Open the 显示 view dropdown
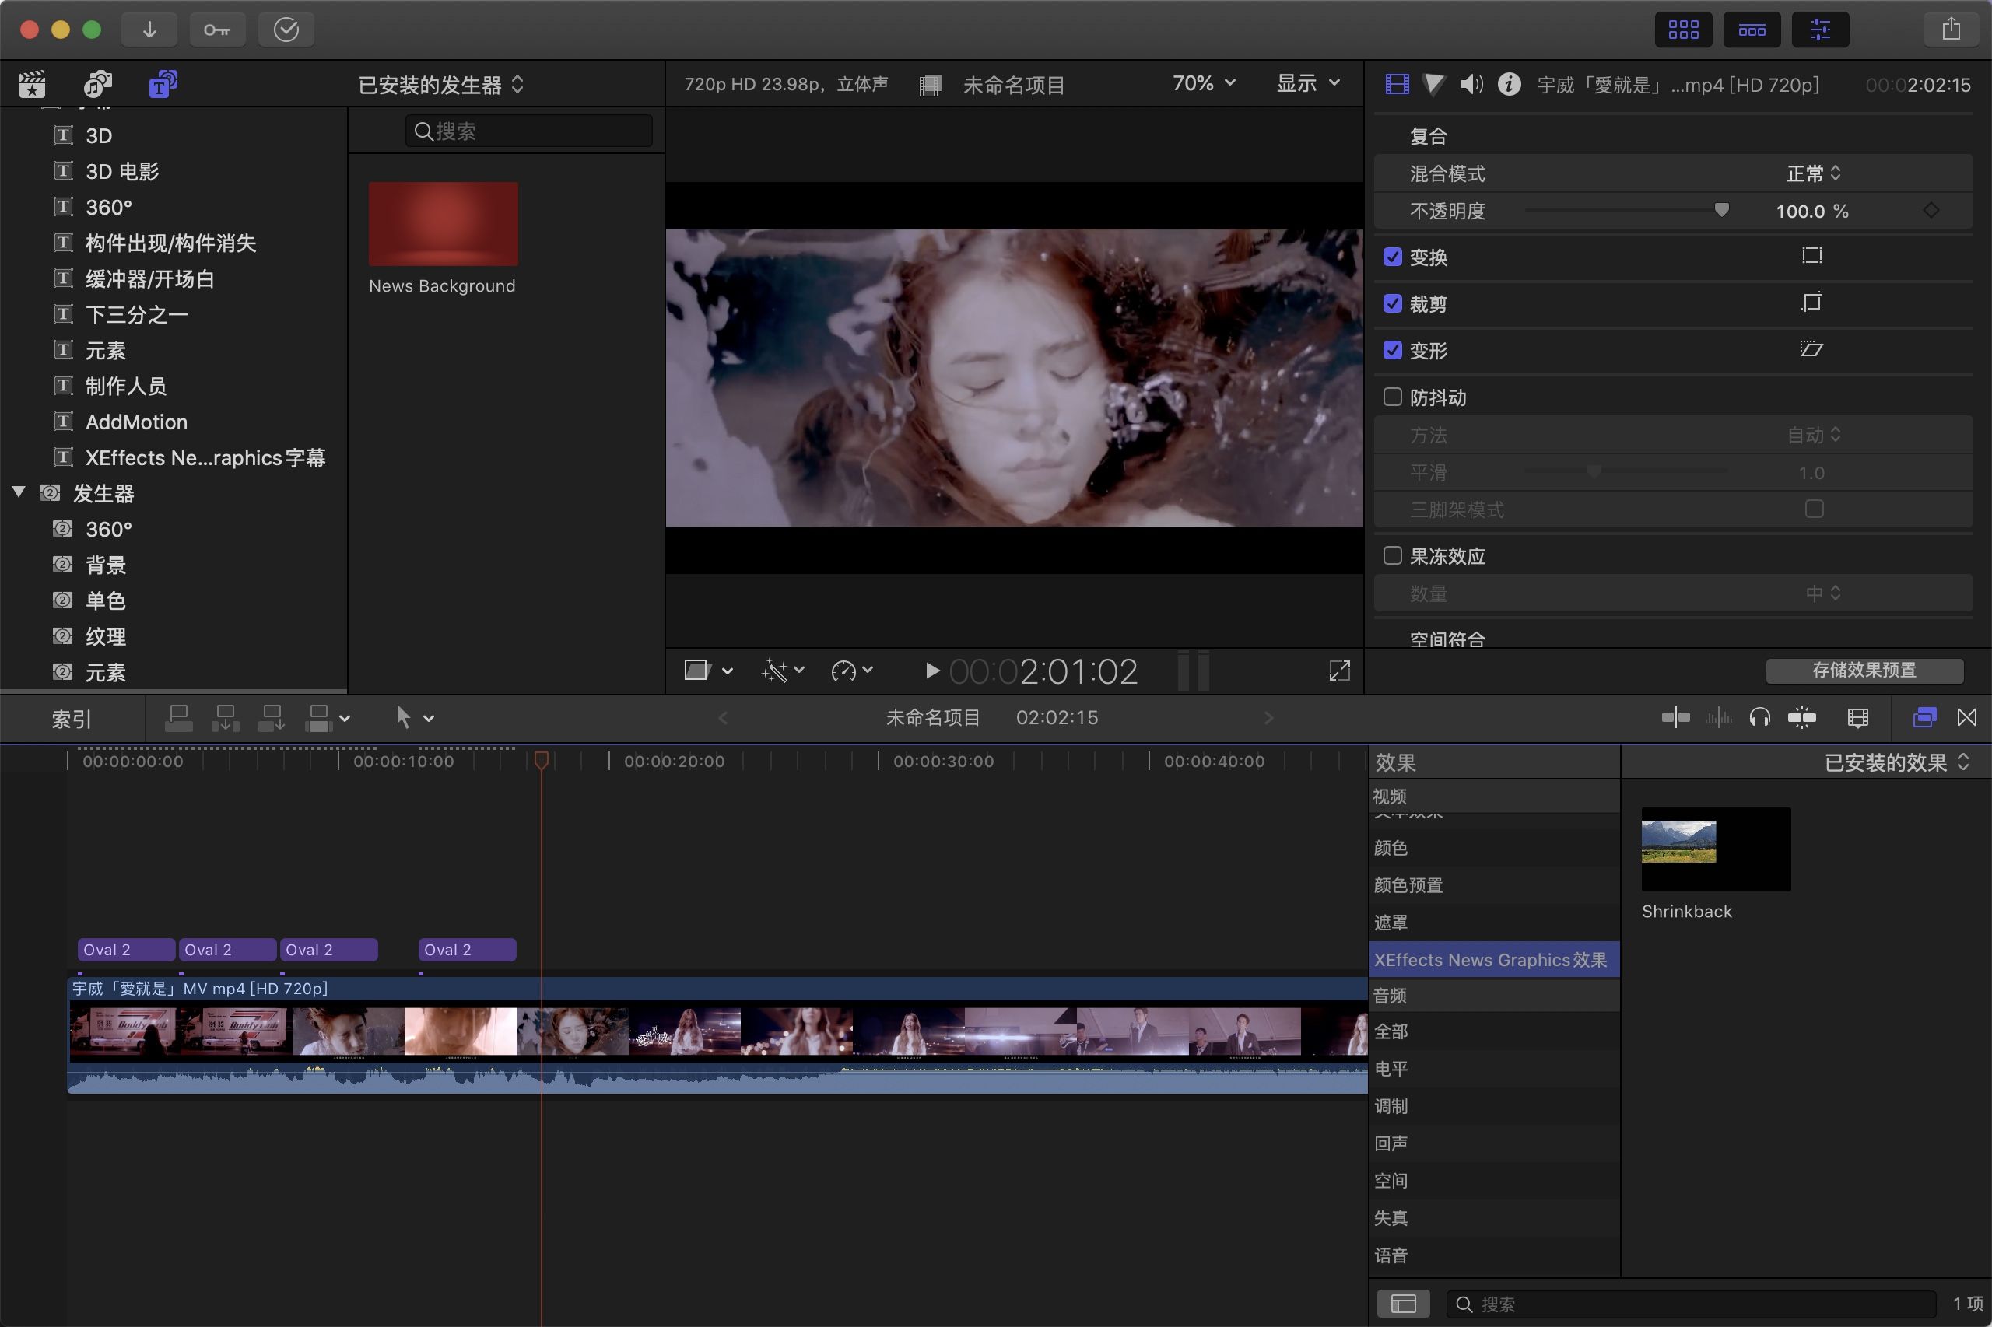1992x1327 pixels. (x=1308, y=83)
